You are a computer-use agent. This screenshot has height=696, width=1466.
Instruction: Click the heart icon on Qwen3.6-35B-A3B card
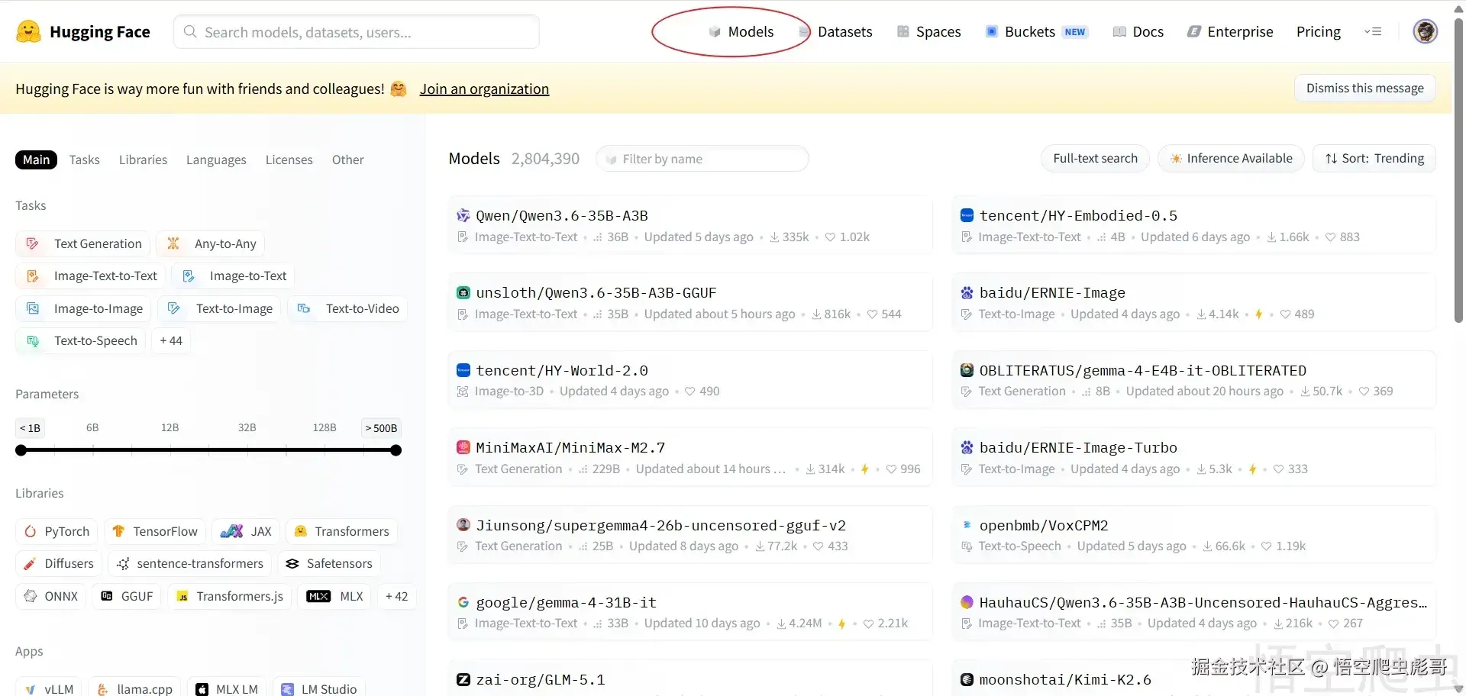point(830,237)
